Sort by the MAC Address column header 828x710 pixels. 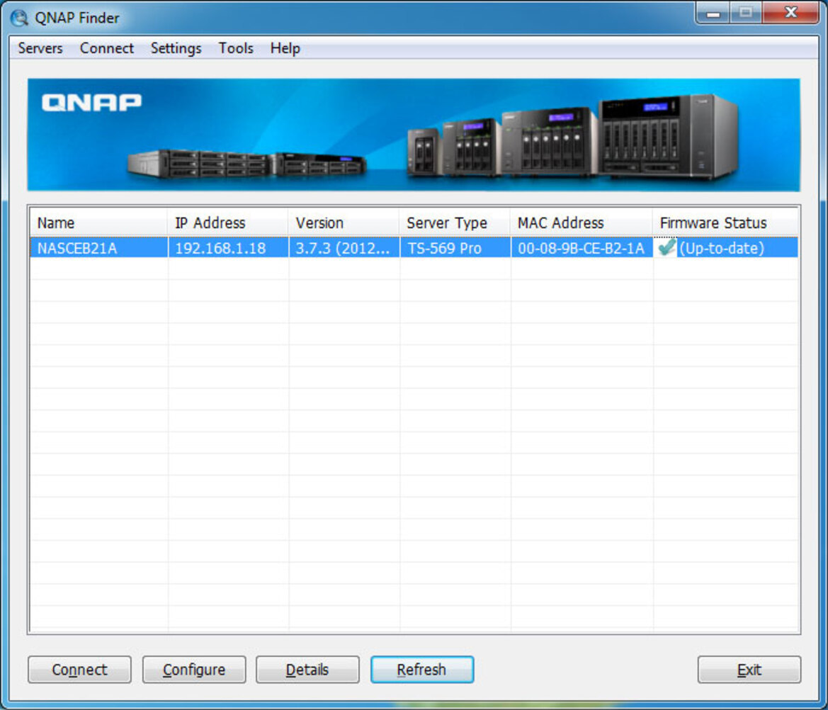[582, 222]
